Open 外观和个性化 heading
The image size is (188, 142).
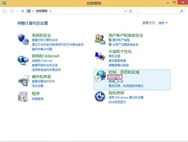coord(120,52)
